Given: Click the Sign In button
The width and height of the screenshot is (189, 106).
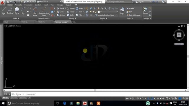Looking at the screenshot, I should [140, 2].
